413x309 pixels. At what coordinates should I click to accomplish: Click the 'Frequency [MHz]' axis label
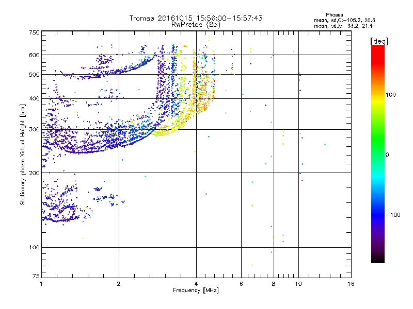click(x=196, y=290)
